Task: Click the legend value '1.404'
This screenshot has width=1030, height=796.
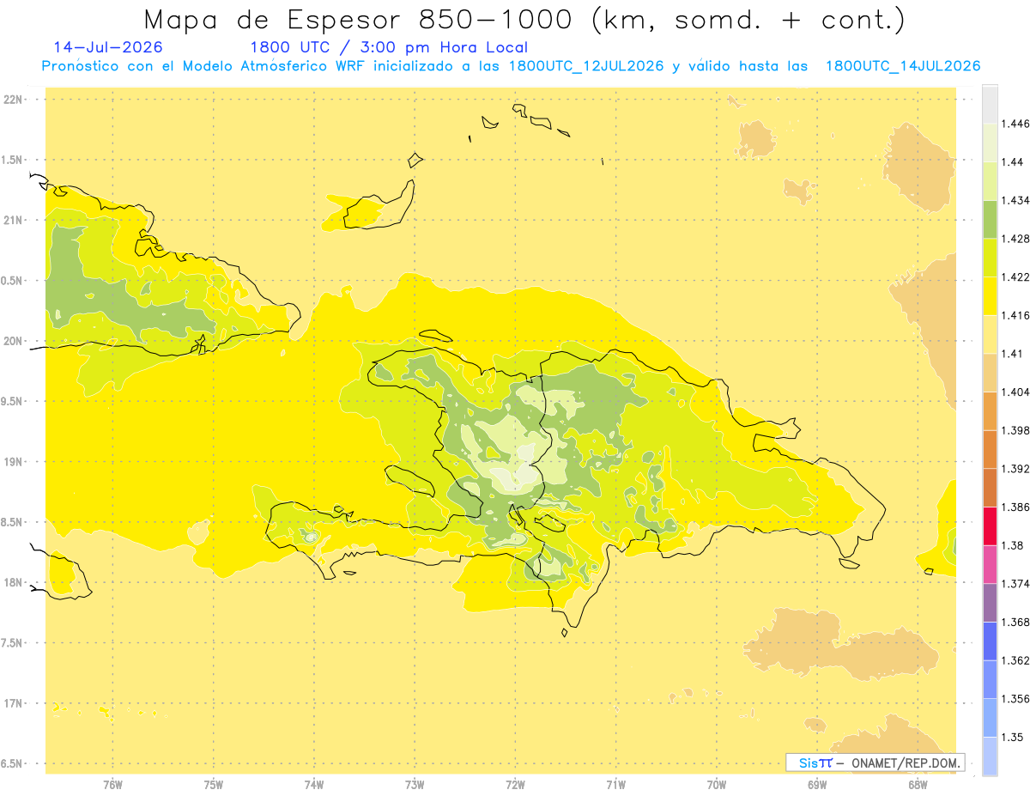Action: pos(1015,392)
